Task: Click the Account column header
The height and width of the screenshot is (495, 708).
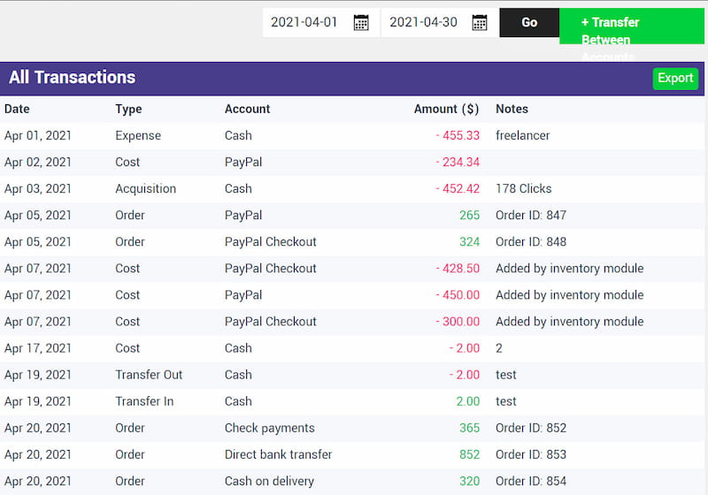Action: coord(248,109)
